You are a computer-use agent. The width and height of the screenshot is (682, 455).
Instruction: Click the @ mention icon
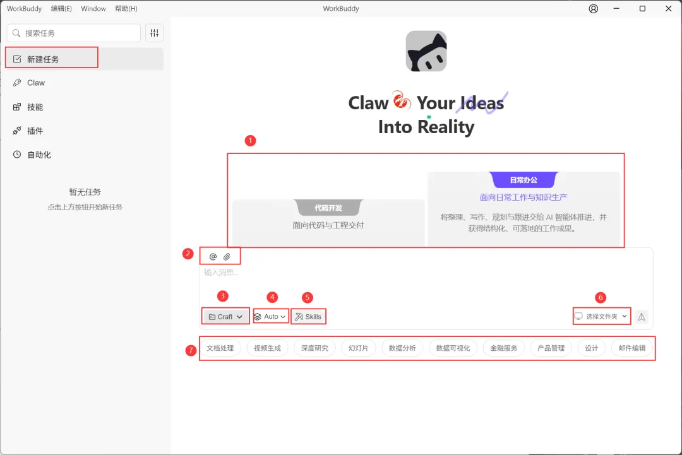tap(213, 257)
